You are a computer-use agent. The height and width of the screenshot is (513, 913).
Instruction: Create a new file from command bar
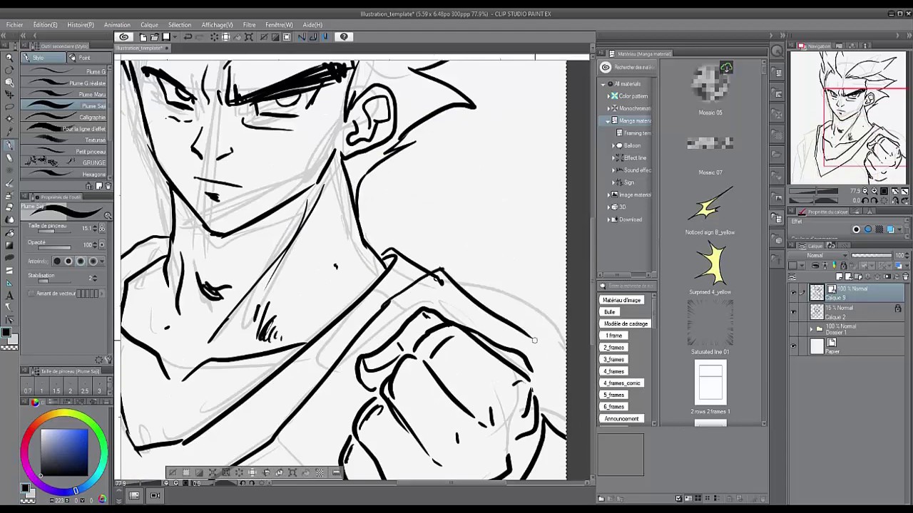point(143,37)
